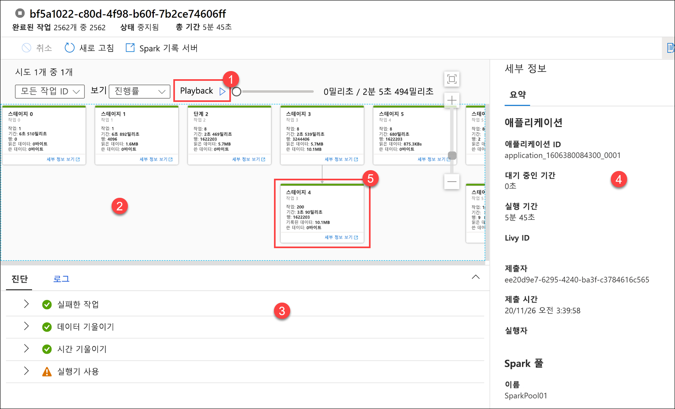The width and height of the screenshot is (675, 409).
Task: Click the stop status icon beside job ID
Action: point(20,13)
